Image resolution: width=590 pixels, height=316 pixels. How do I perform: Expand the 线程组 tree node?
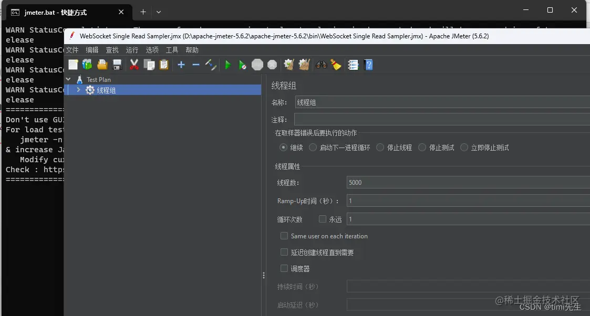[78, 90]
